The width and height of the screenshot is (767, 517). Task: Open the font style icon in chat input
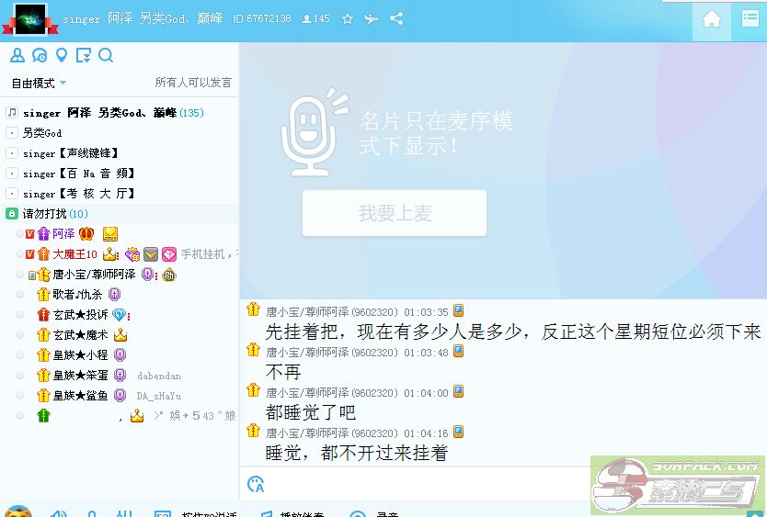(x=256, y=484)
